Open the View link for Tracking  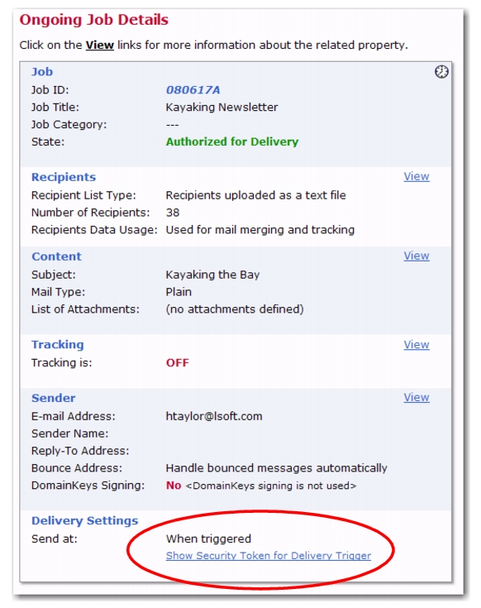click(x=417, y=345)
